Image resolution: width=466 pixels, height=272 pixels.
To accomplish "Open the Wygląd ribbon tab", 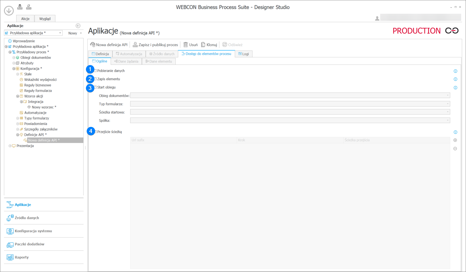I will pyautogui.click(x=45, y=19).
